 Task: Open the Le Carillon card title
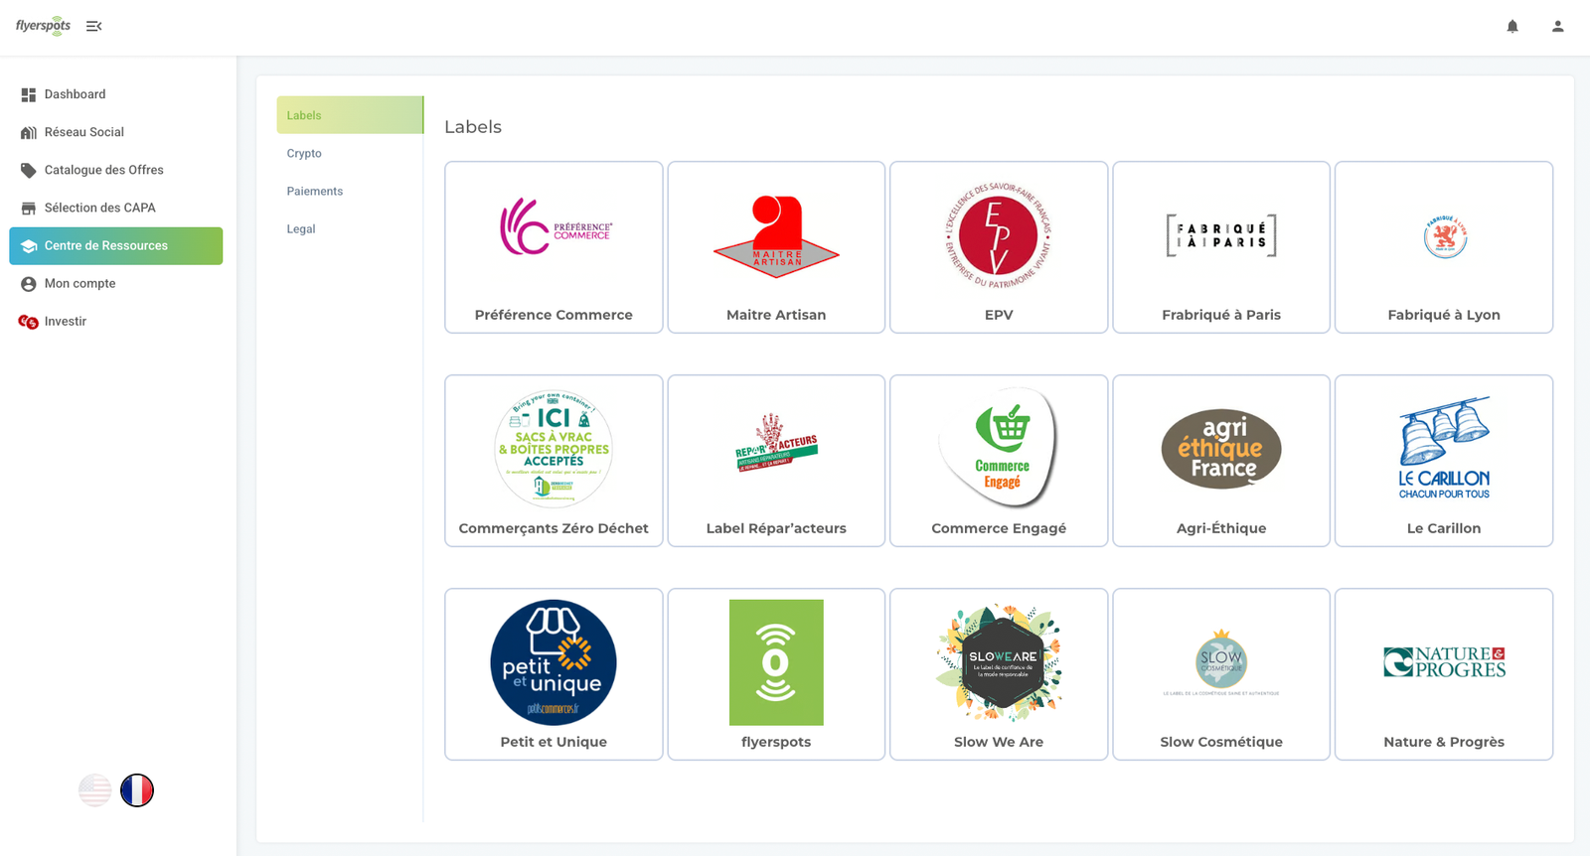pyautogui.click(x=1444, y=528)
